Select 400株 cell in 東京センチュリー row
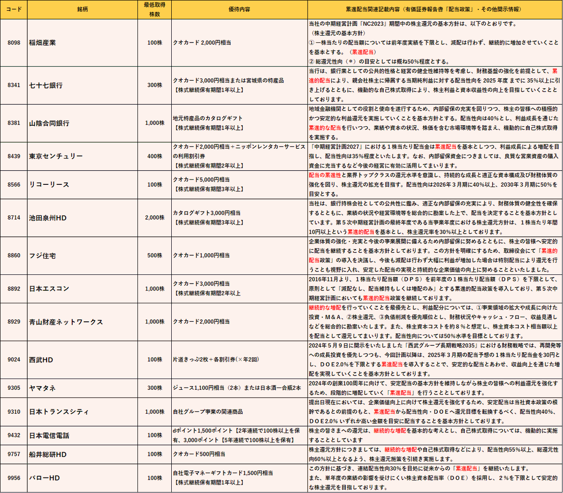 (155, 156)
